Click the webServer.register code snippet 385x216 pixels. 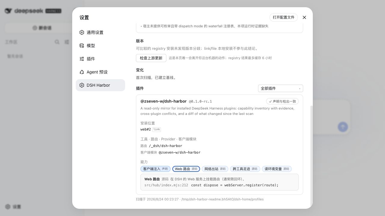click(235, 185)
